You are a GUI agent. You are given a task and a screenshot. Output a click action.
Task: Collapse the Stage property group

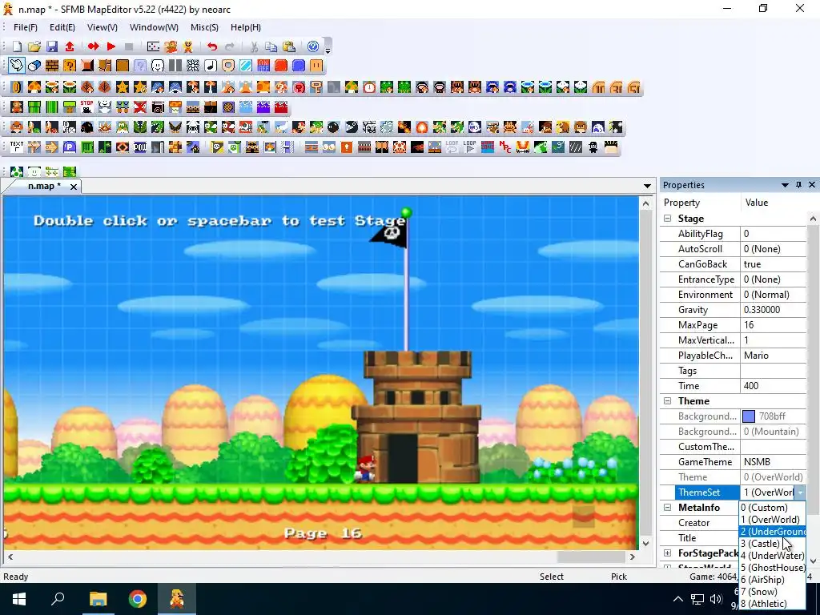point(668,219)
